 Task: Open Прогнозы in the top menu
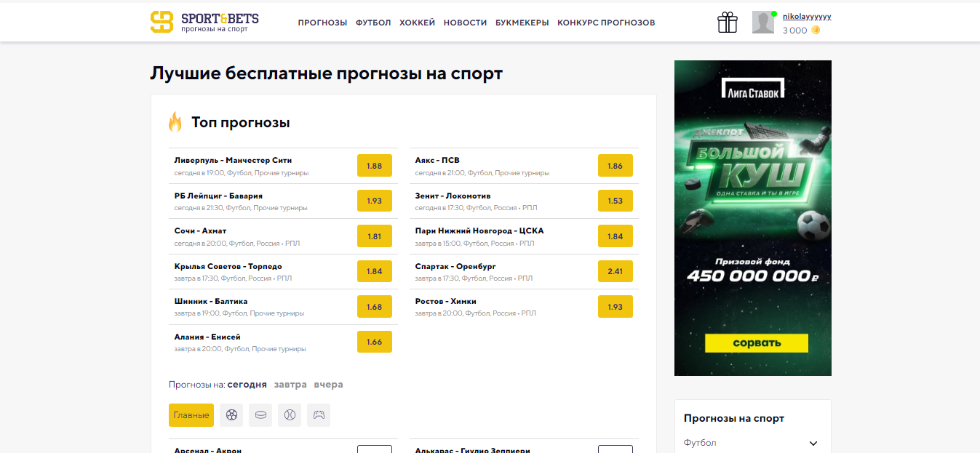coord(322,23)
